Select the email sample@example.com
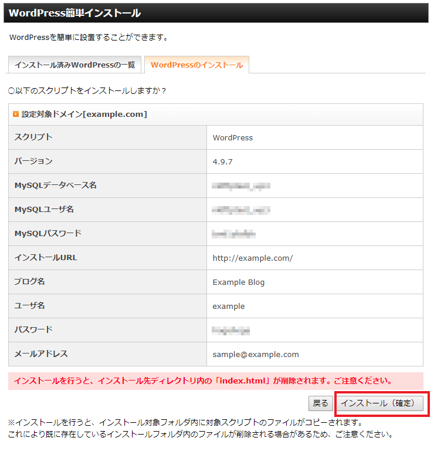 coord(256,354)
